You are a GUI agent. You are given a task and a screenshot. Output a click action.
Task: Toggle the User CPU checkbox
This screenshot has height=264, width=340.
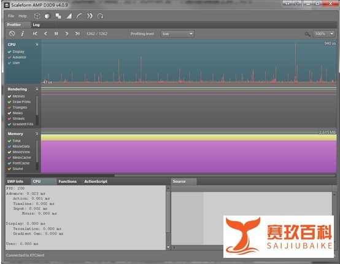point(9,63)
